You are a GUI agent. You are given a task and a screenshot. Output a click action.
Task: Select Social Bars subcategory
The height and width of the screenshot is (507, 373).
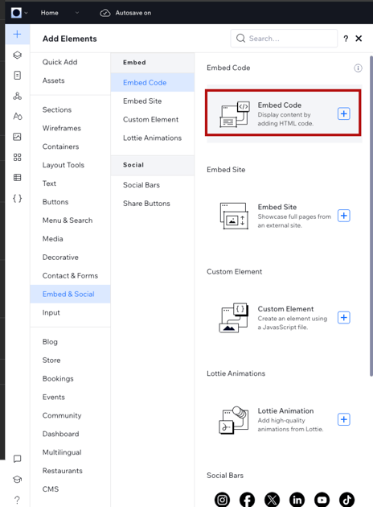coord(141,185)
